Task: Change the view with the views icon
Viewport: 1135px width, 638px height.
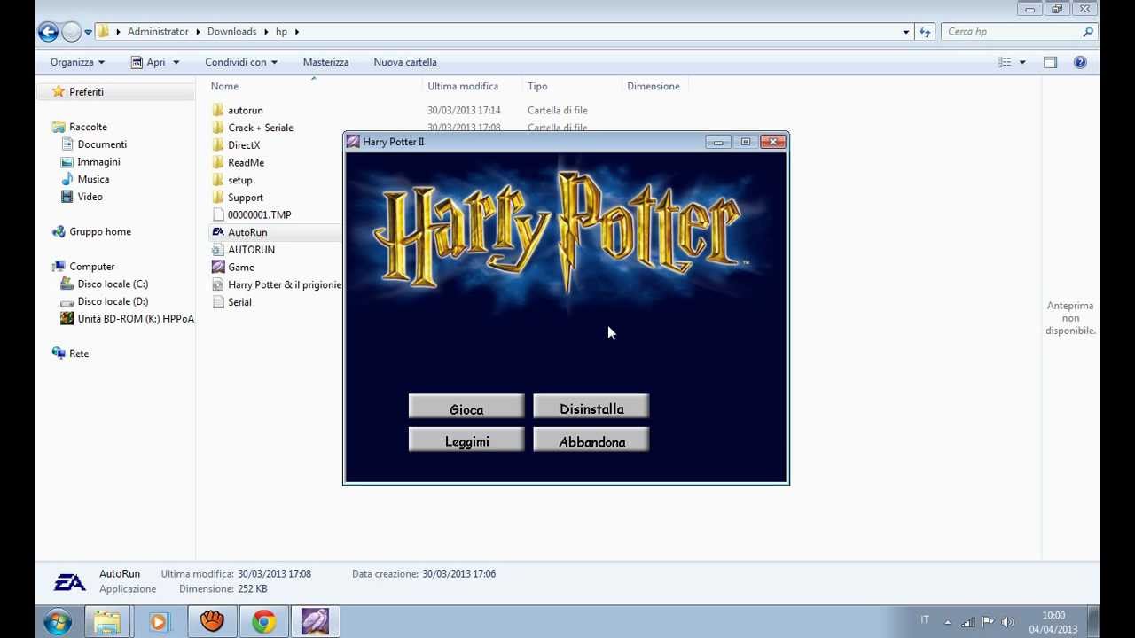Action: pyautogui.click(x=1005, y=62)
